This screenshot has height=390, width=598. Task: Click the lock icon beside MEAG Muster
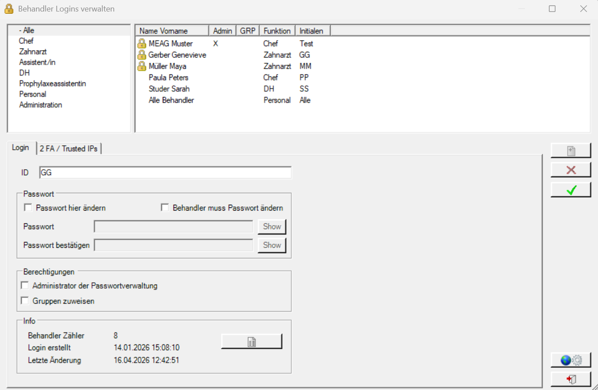point(142,43)
